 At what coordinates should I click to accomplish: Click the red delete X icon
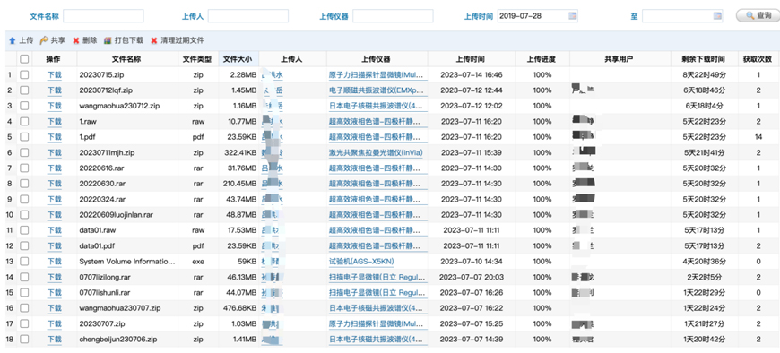click(76, 41)
